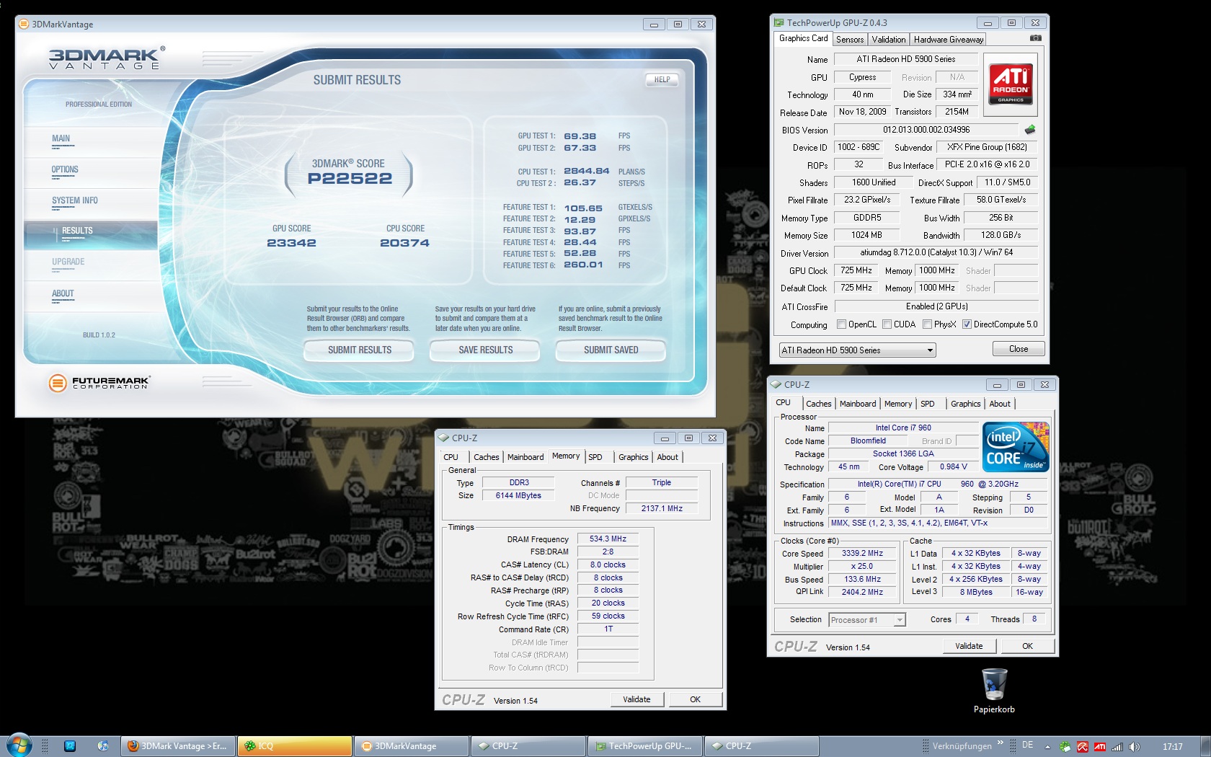Close GPU-Z with the Close button

[1018, 349]
